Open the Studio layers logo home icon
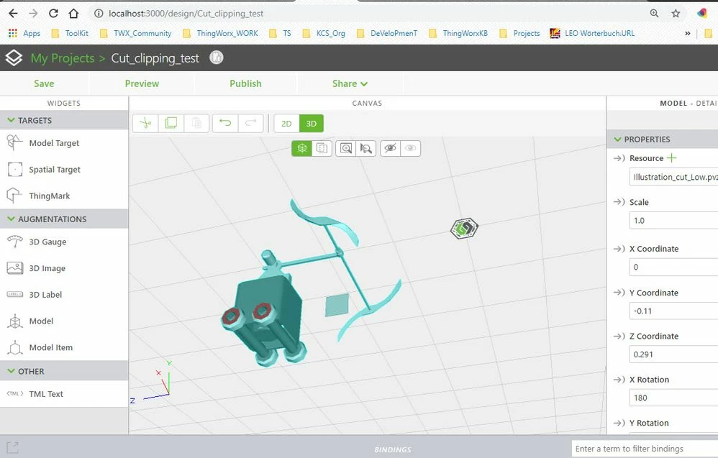Screen dimensions: 718x458 pos(14,58)
